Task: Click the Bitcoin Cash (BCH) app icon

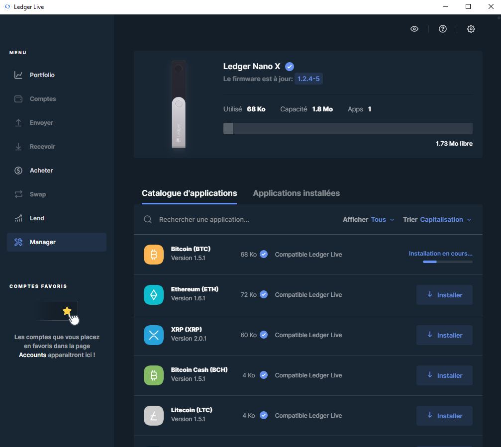Action: coord(153,375)
